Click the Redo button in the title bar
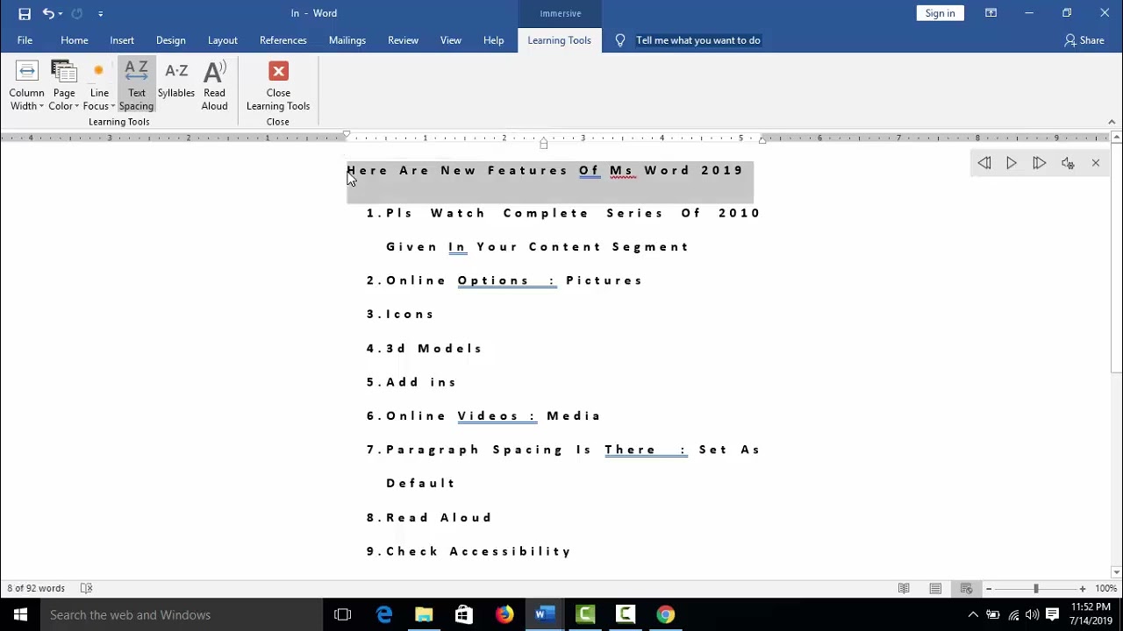The image size is (1123, 631). (77, 13)
